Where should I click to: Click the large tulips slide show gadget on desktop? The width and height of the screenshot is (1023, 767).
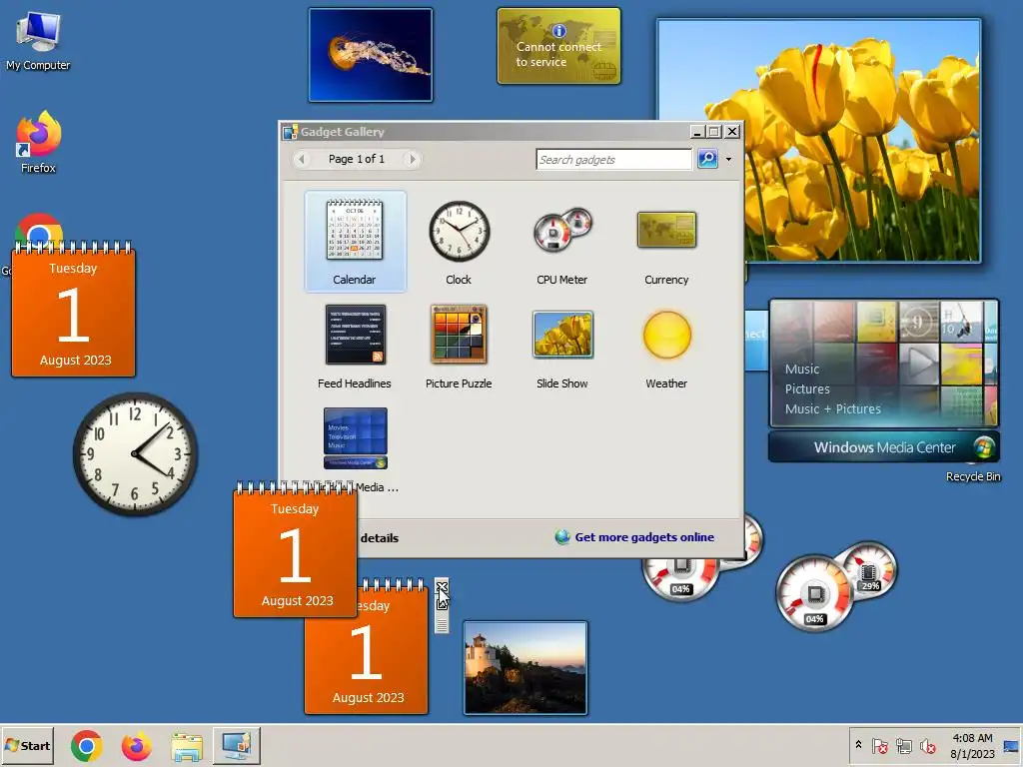click(x=819, y=141)
